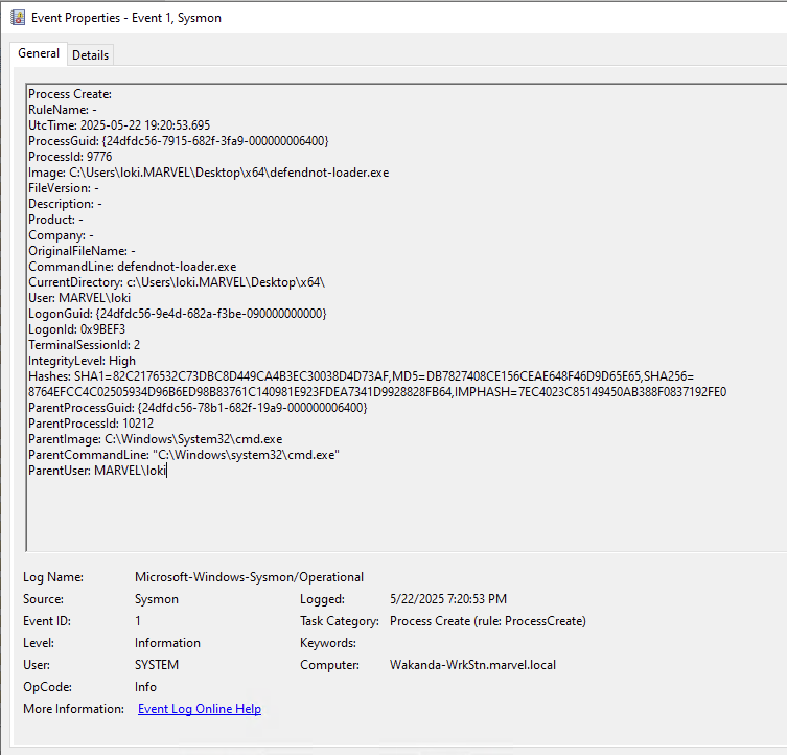The height and width of the screenshot is (755, 787).
Task: Click the Log Name value Microsoft-Windows-Sysmon/Operational
Action: click(249, 577)
